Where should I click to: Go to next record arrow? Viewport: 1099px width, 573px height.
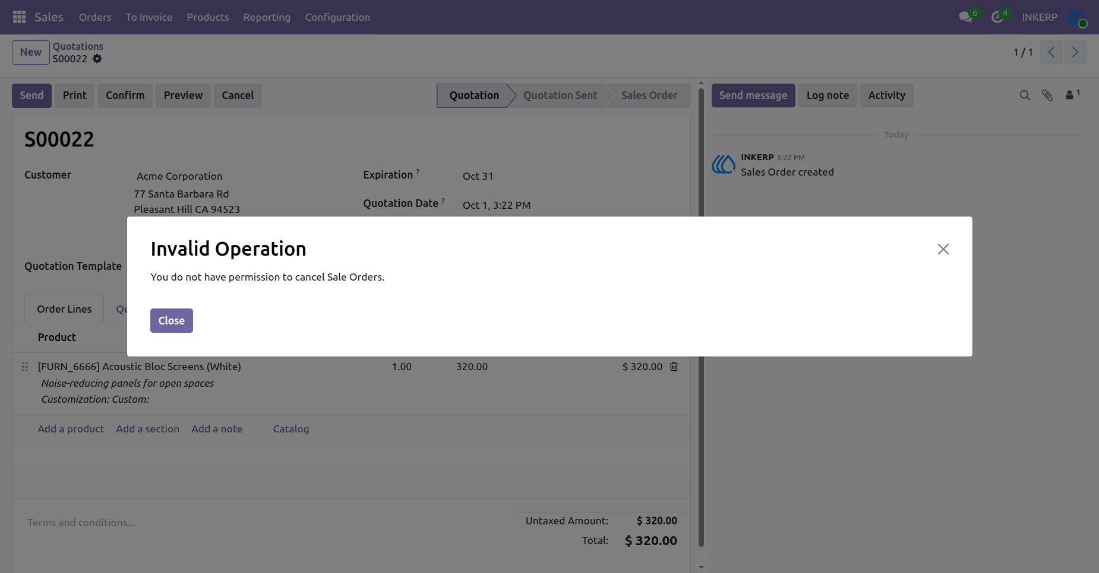tap(1075, 52)
